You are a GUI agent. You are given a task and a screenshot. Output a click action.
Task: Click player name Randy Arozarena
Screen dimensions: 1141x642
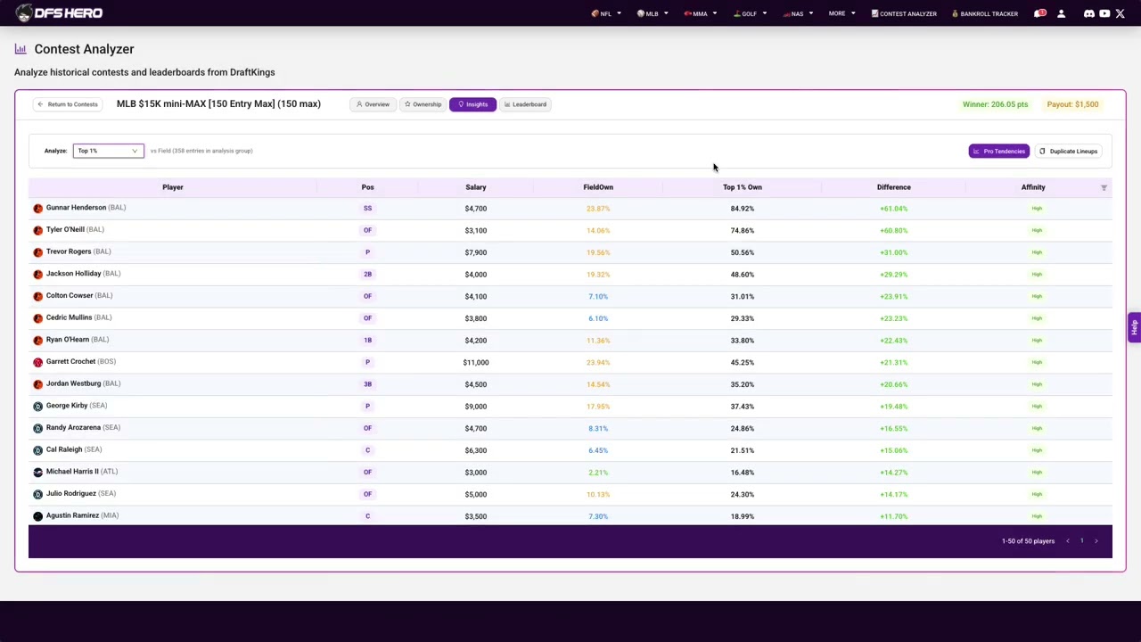(x=73, y=427)
